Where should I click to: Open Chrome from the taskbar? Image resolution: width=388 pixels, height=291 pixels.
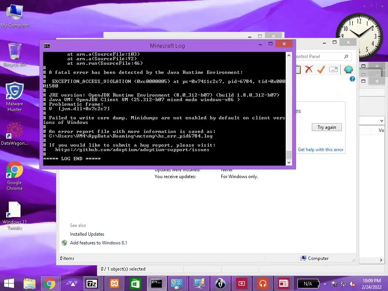[50, 283]
